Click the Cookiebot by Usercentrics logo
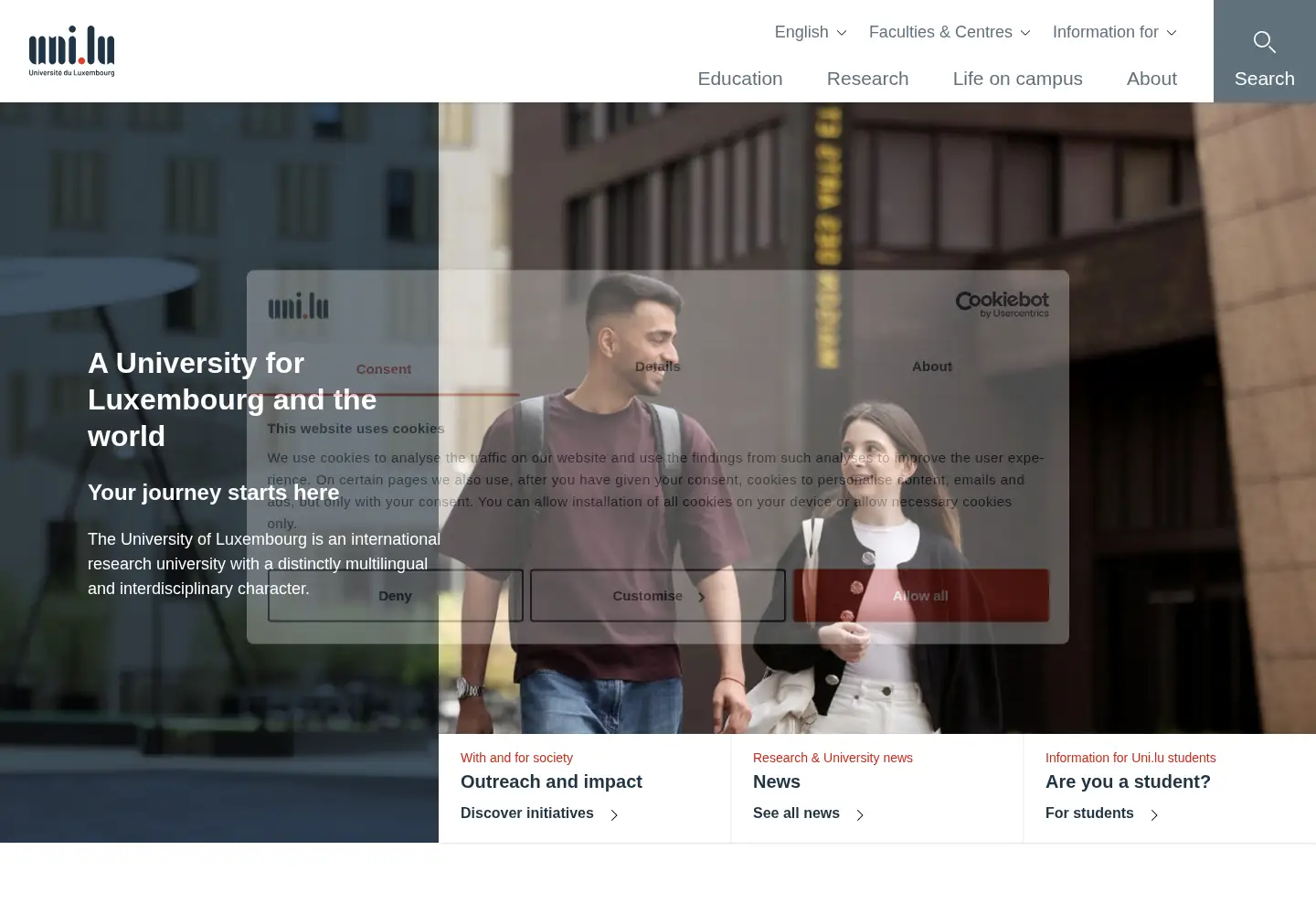This screenshot has height=914, width=1316. [1002, 304]
